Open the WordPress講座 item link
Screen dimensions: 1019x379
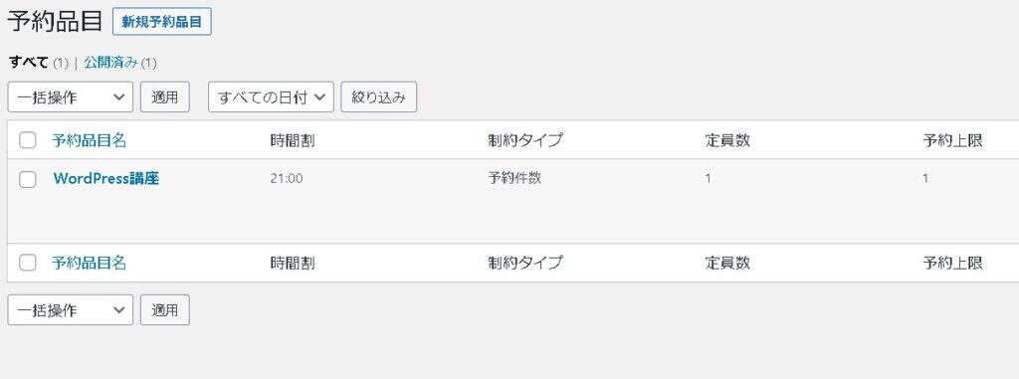click(105, 178)
